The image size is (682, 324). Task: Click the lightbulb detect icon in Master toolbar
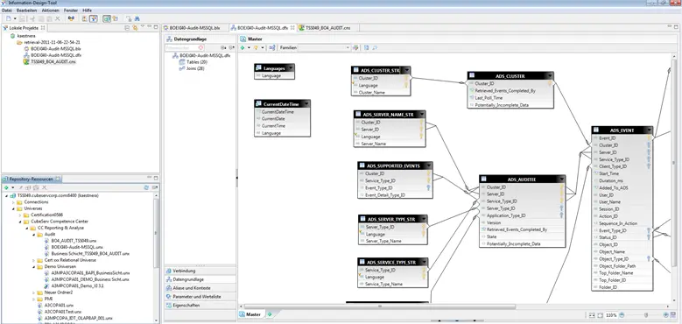click(x=257, y=47)
